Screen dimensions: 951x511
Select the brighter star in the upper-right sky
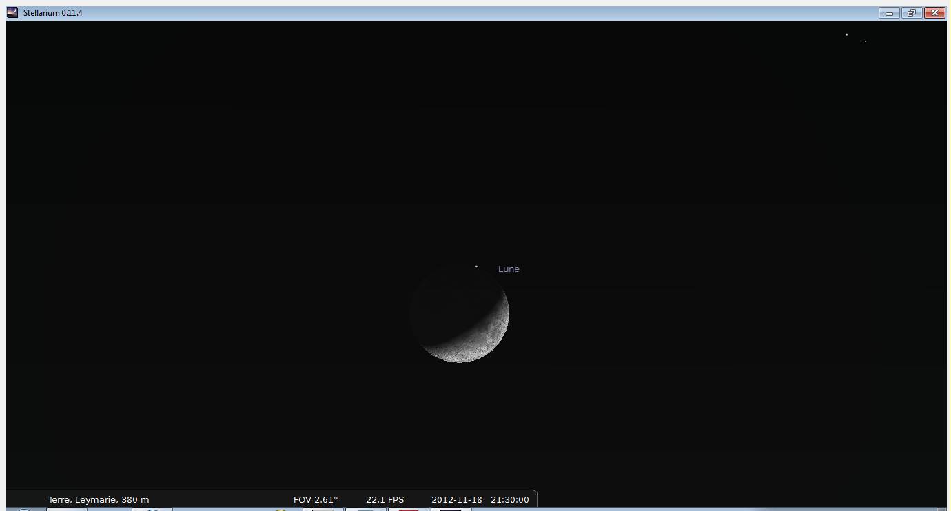(846, 34)
